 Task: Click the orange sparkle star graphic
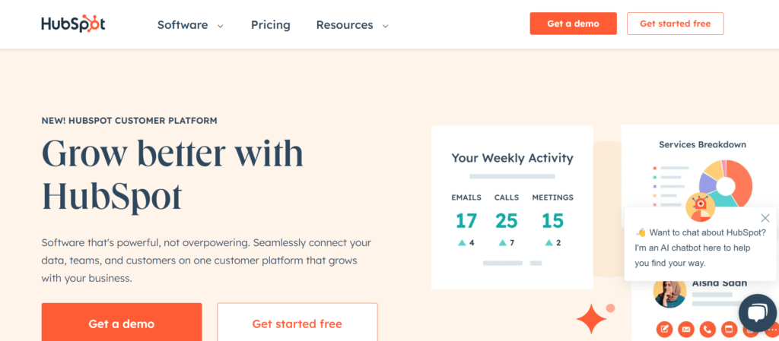tap(591, 318)
